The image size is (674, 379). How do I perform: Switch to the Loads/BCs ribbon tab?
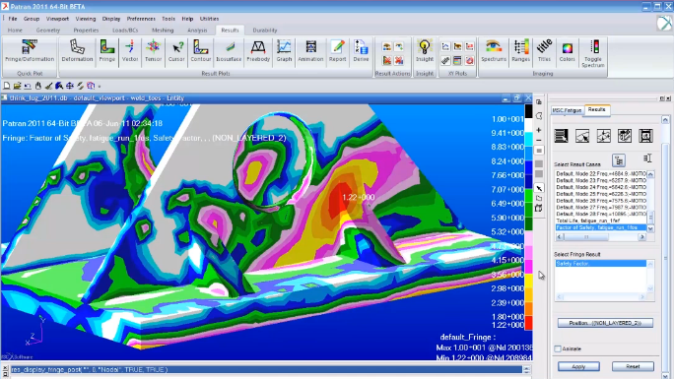point(125,31)
